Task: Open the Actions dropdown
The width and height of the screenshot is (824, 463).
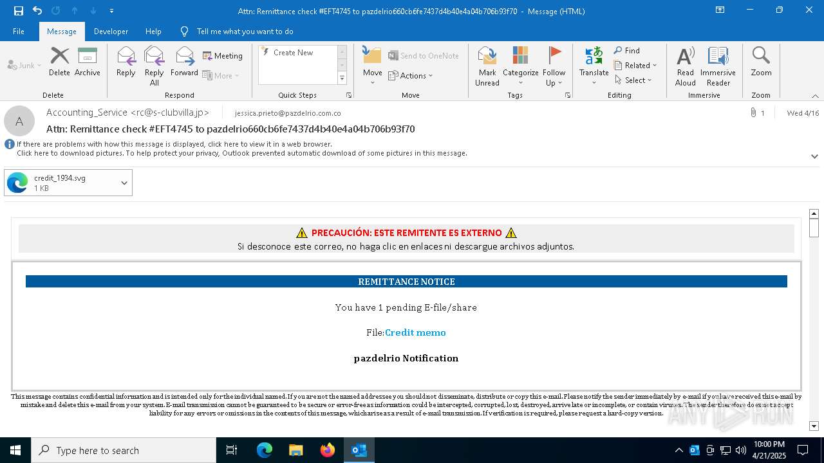Action: [411, 75]
